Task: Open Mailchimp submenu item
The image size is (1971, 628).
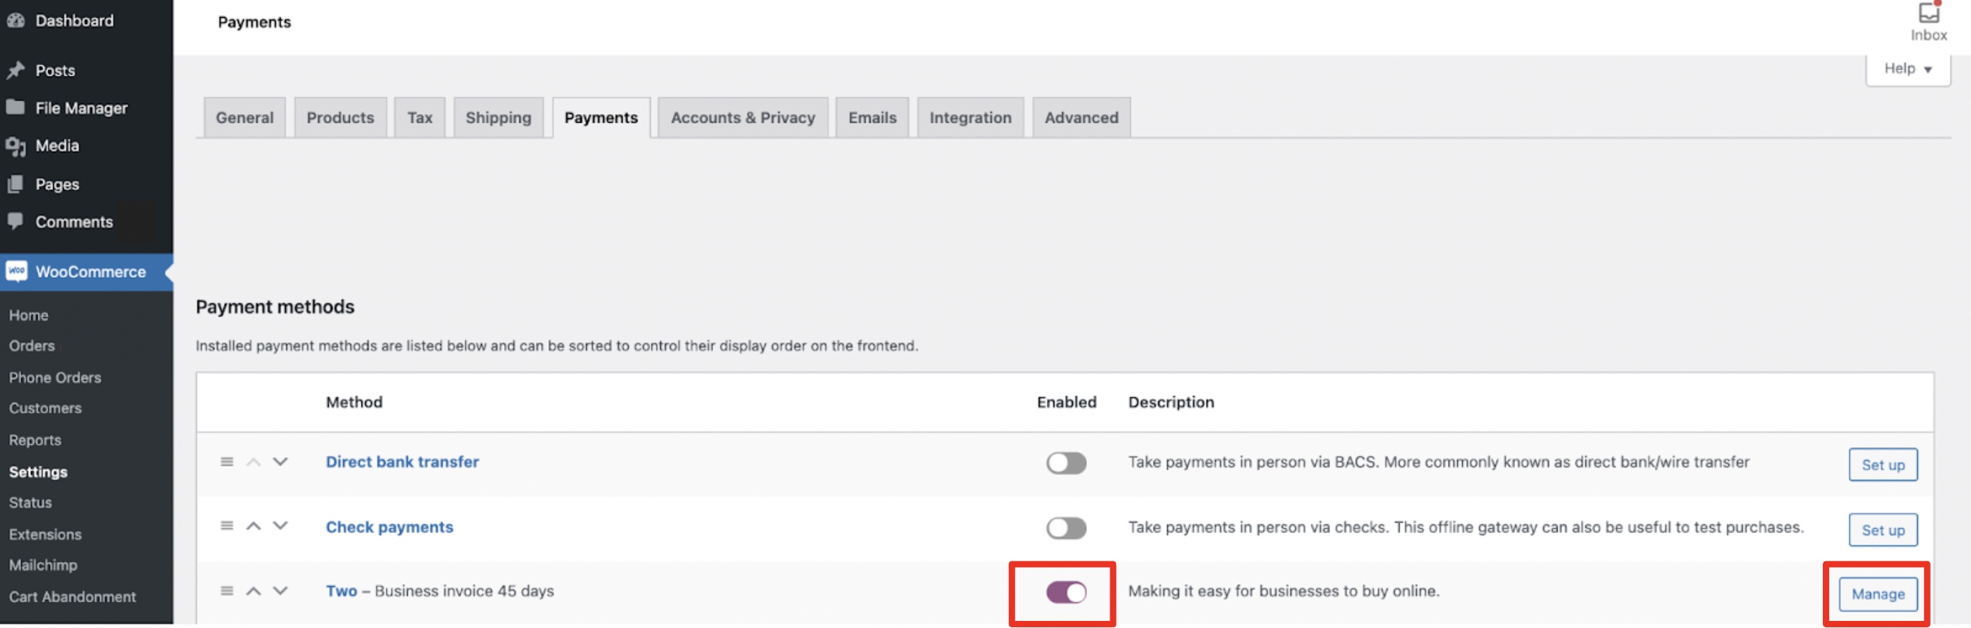Action: (43, 566)
